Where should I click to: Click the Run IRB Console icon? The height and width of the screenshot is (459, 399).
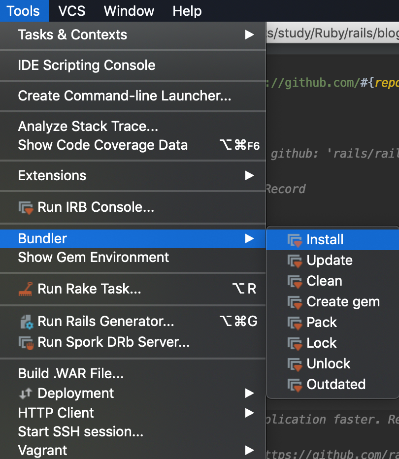pos(26,207)
